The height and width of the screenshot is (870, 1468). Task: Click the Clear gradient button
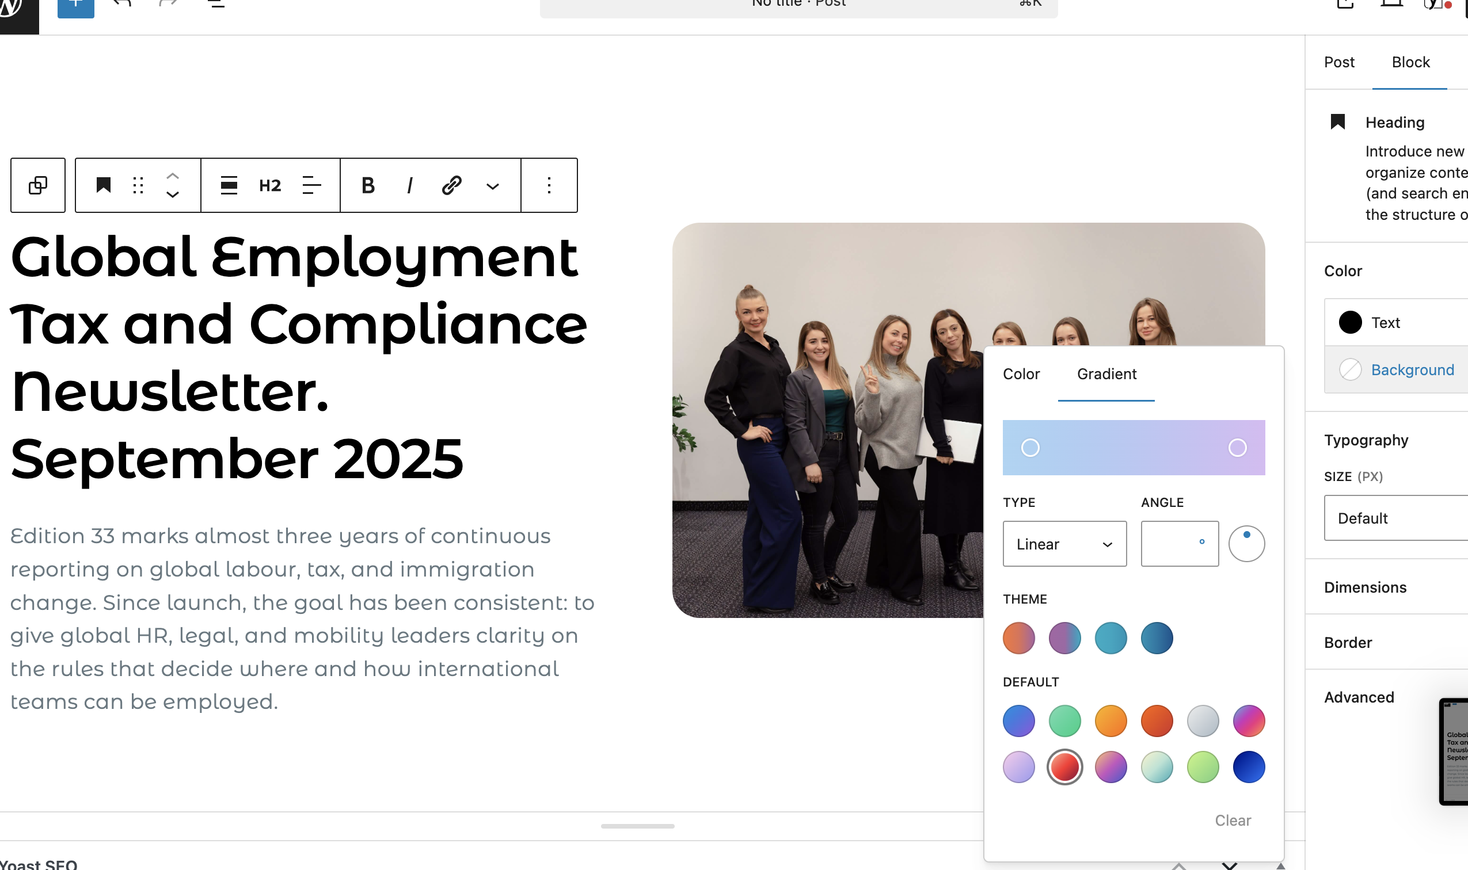1232,820
